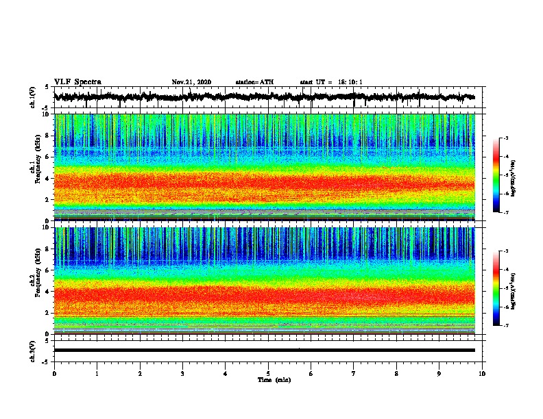The image size is (543, 419).
Task: Click the red band in ch.1 spectrogram
Action: (264, 182)
